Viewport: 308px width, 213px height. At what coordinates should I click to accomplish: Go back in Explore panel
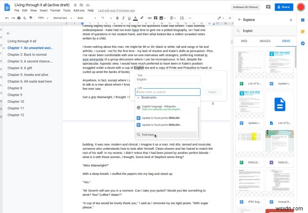(239, 20)
